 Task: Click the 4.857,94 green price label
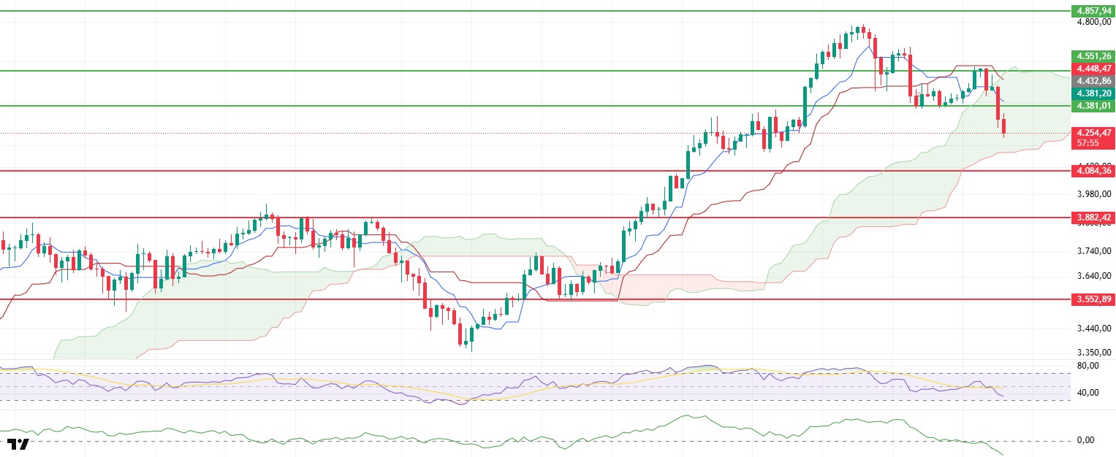click(x=1093, y=11)
